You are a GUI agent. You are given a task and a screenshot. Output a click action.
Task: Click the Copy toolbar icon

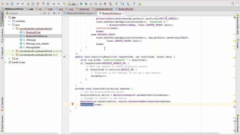tap(33, 4)
